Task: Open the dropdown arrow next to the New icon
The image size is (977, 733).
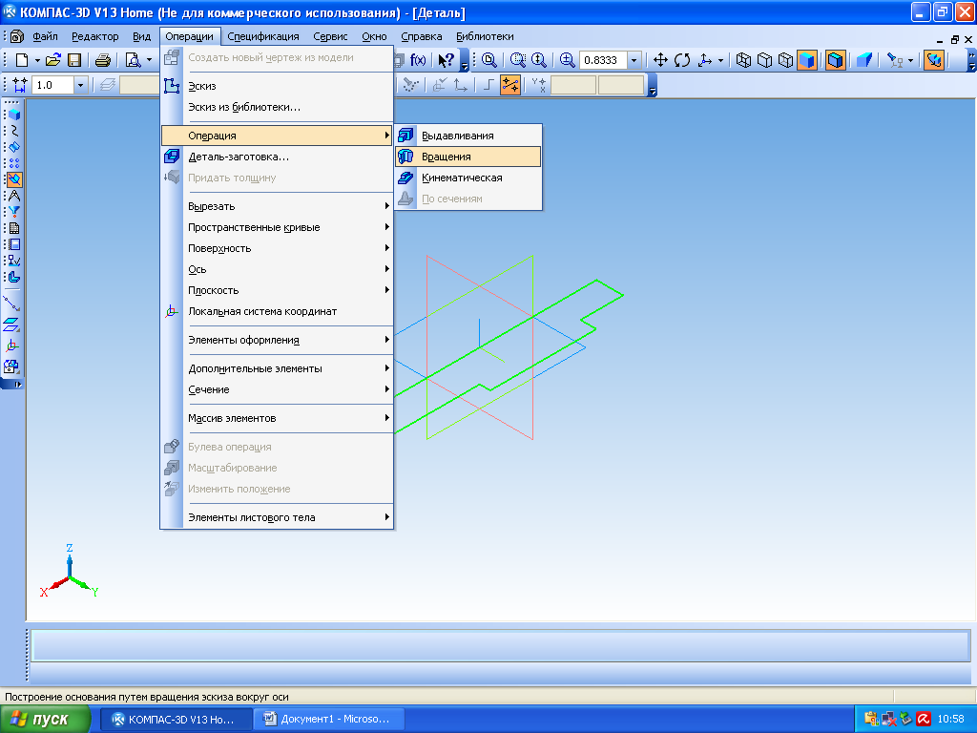Action: click(37, 60)
